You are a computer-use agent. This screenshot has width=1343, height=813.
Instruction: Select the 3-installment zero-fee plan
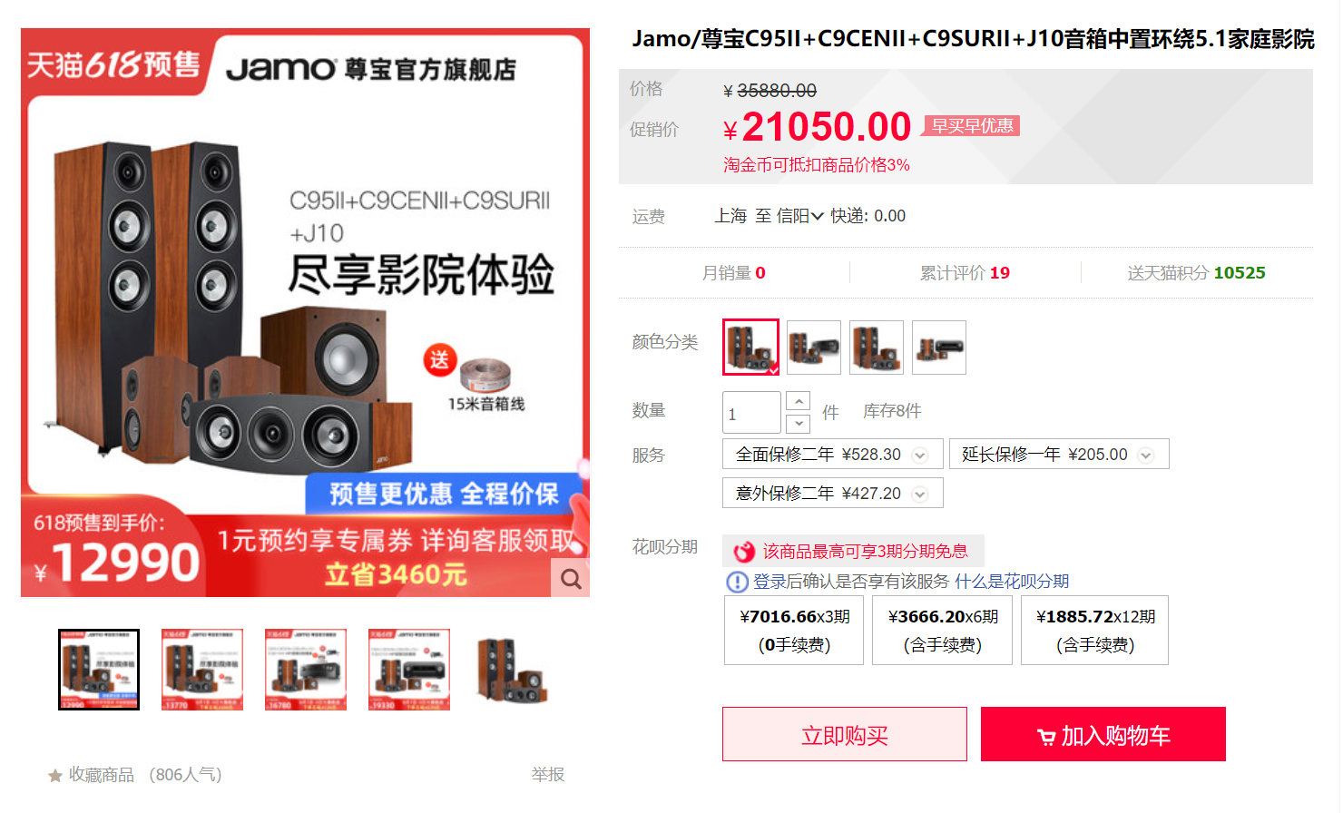click(x=794, y=631)
